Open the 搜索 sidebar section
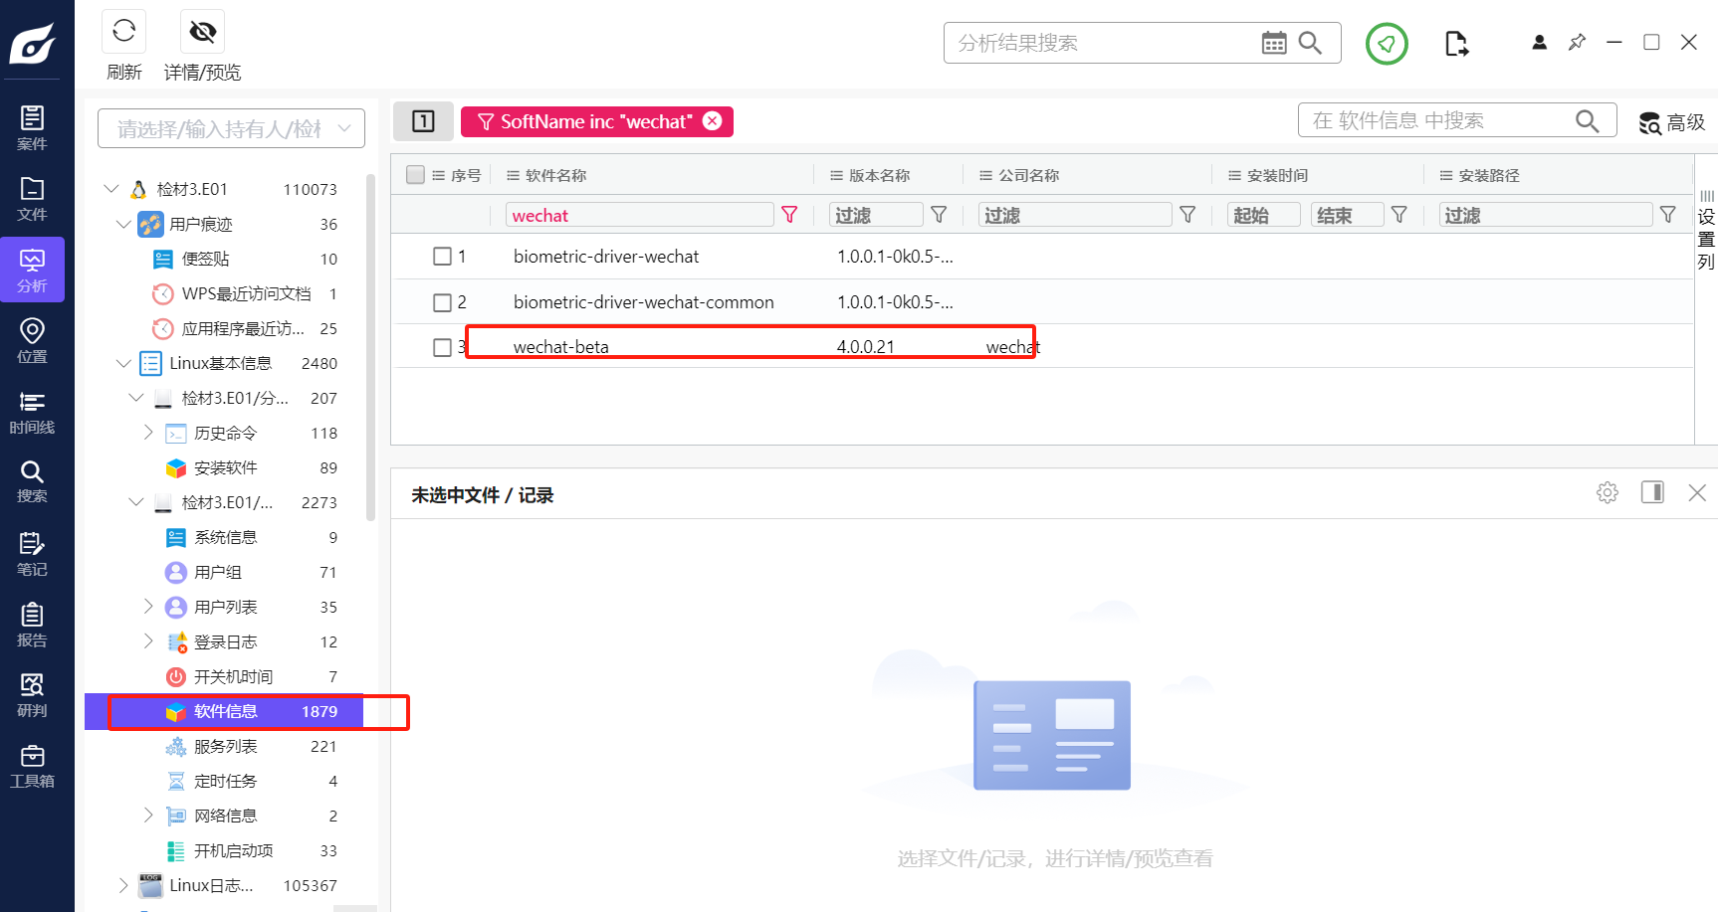Image resolution: width=1718 pixels, height=912 pixels. [32, 481]
